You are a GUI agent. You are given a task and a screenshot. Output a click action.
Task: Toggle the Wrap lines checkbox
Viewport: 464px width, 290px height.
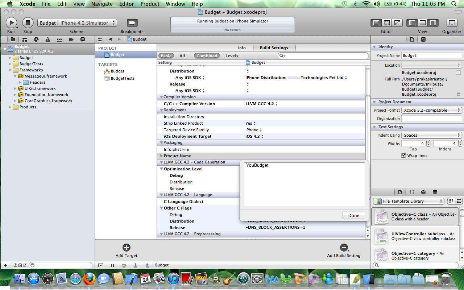click(x=404, y=156)
